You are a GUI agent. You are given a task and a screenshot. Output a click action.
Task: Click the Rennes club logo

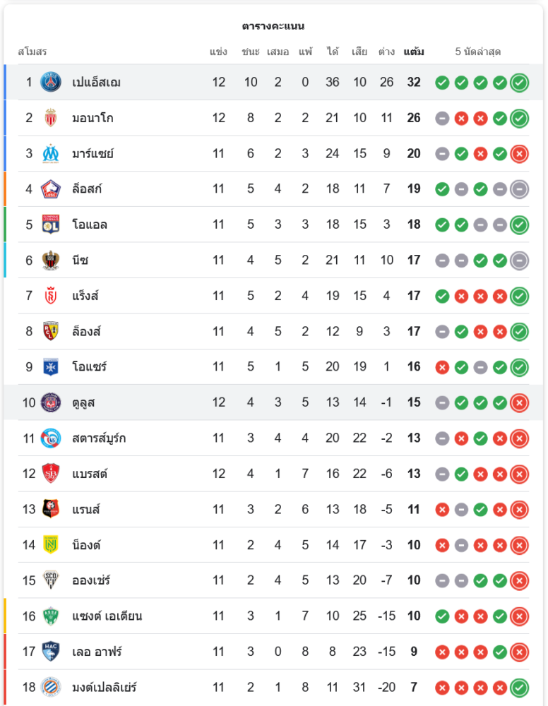(x=51, y=509)
